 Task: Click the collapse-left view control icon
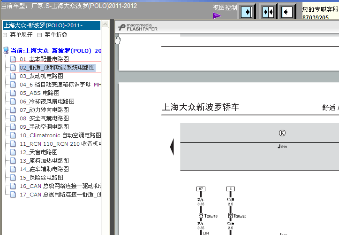pyautogui.click(x=286, y=12)
